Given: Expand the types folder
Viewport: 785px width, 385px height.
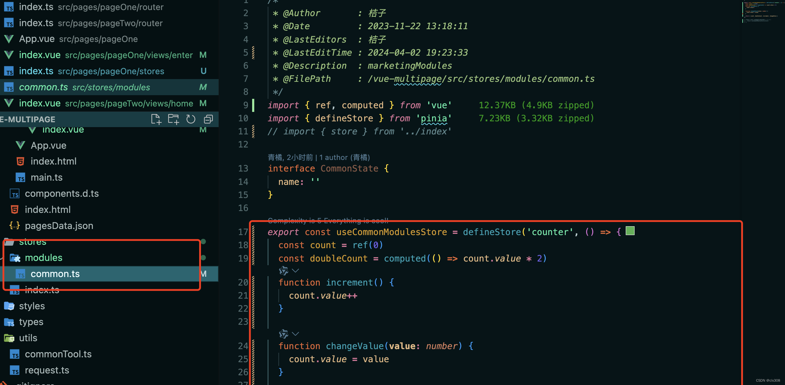Looking at the screenshot, I should (x=109, y=322).
